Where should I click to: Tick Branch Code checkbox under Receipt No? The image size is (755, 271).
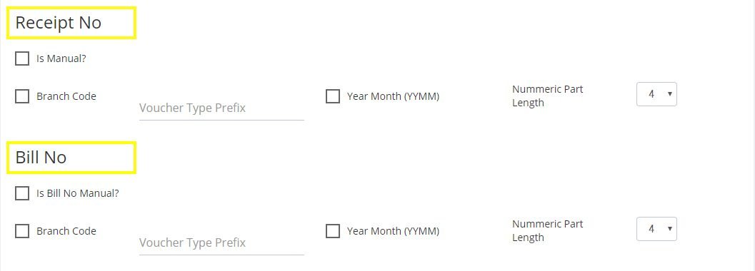point(22,96)
